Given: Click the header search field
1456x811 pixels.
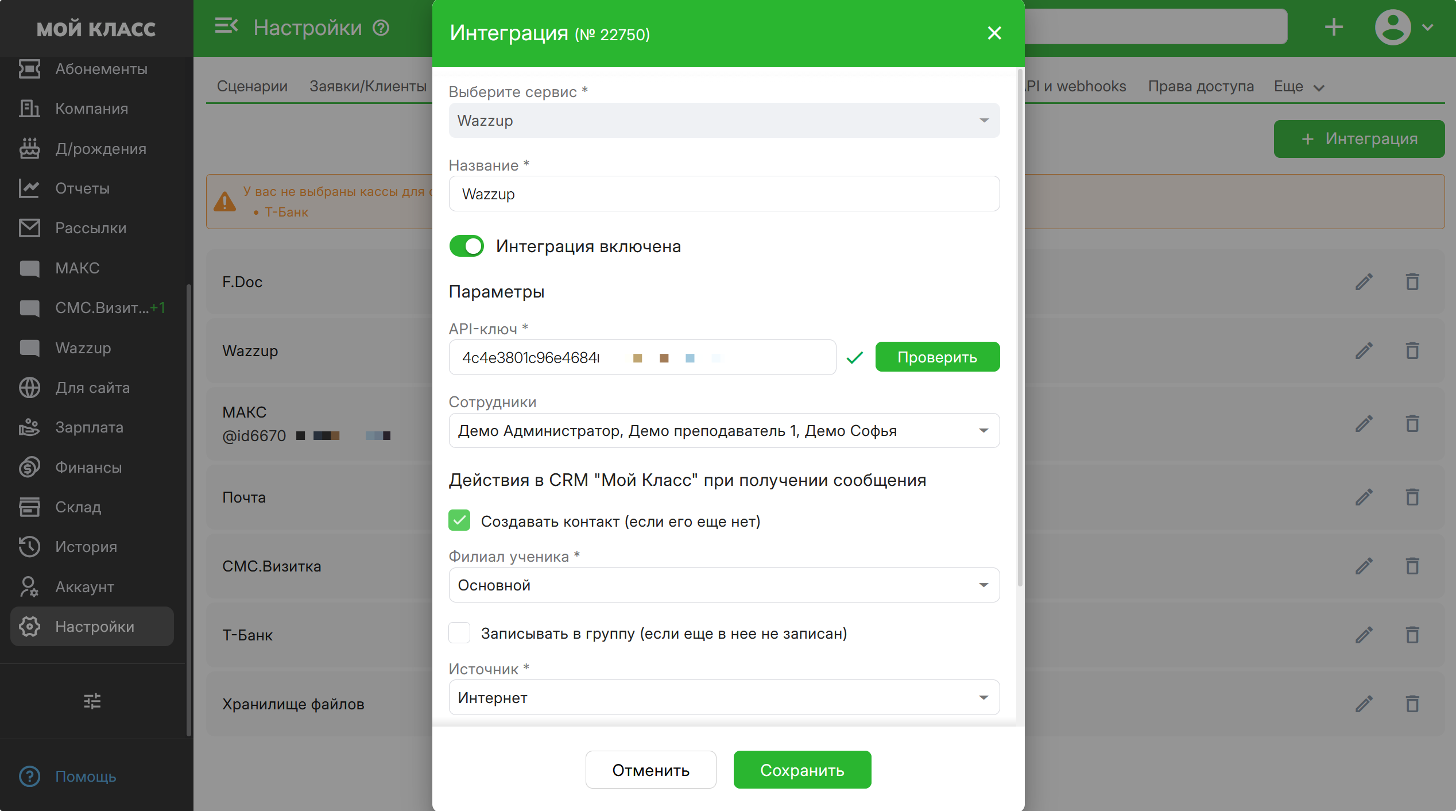Looking at the screenshot, I should tap(1155, 27).
